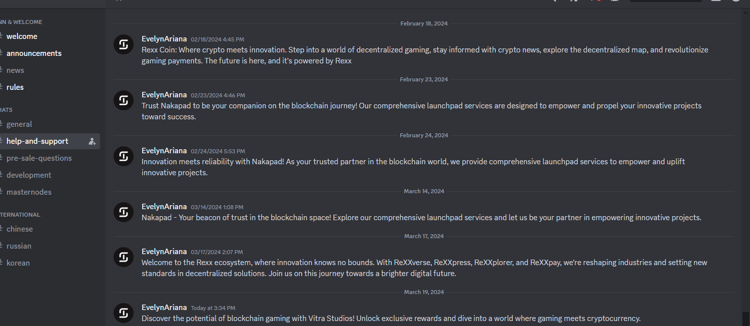This screenshot has width=750, height=326.
Task: Click avatar of the 02/23/2024 Nakapad post
Action: (x=124, y=100)
